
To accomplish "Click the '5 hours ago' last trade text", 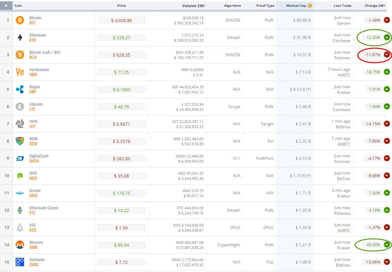I will point(339,69).
